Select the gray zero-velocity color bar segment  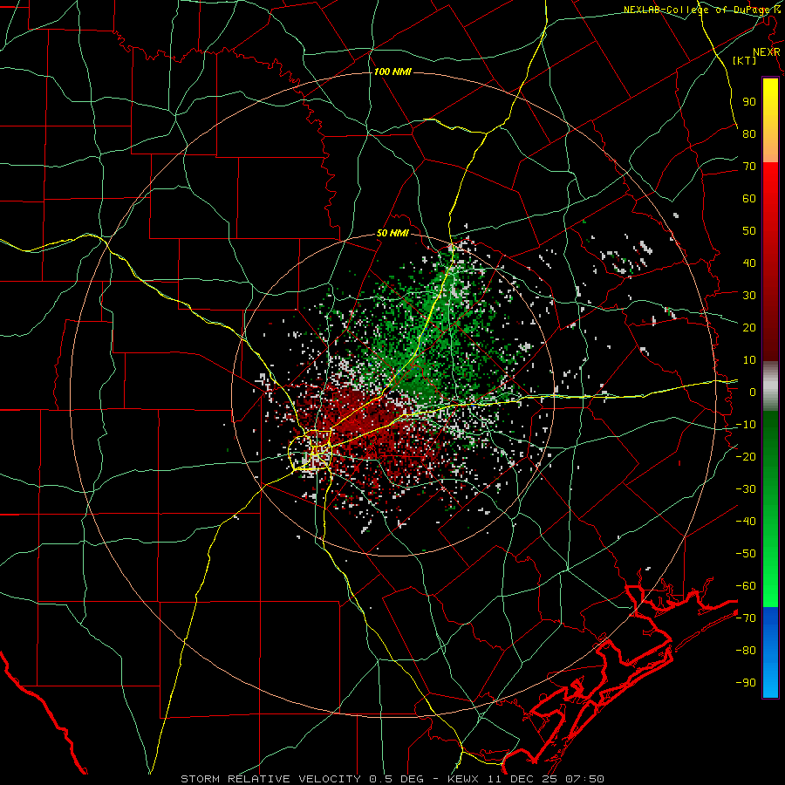pos(770,386)
